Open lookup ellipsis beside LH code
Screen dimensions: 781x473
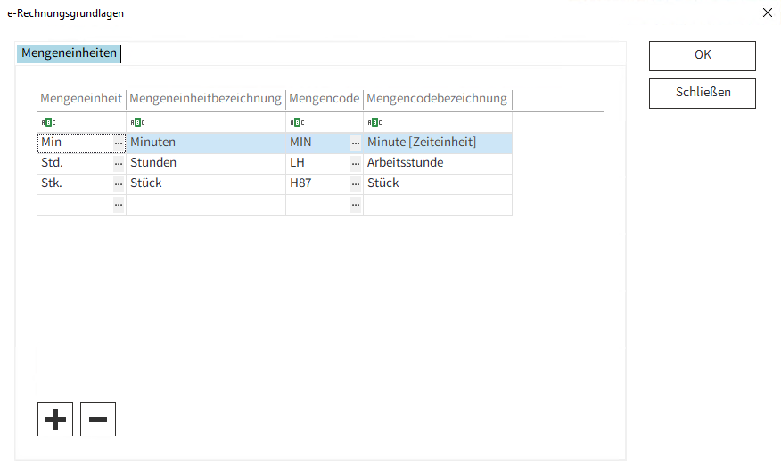pos(356,163)
